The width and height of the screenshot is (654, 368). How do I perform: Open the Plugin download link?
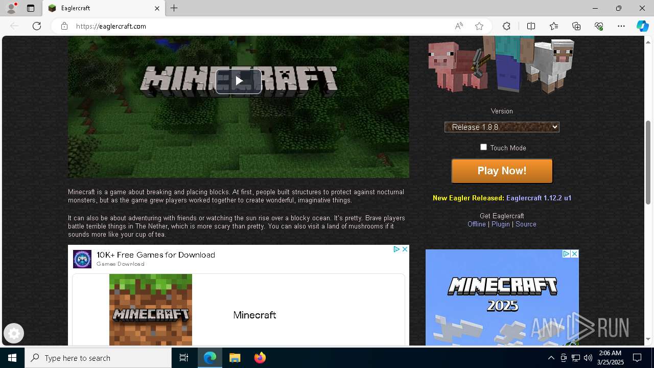click(501, 224)
